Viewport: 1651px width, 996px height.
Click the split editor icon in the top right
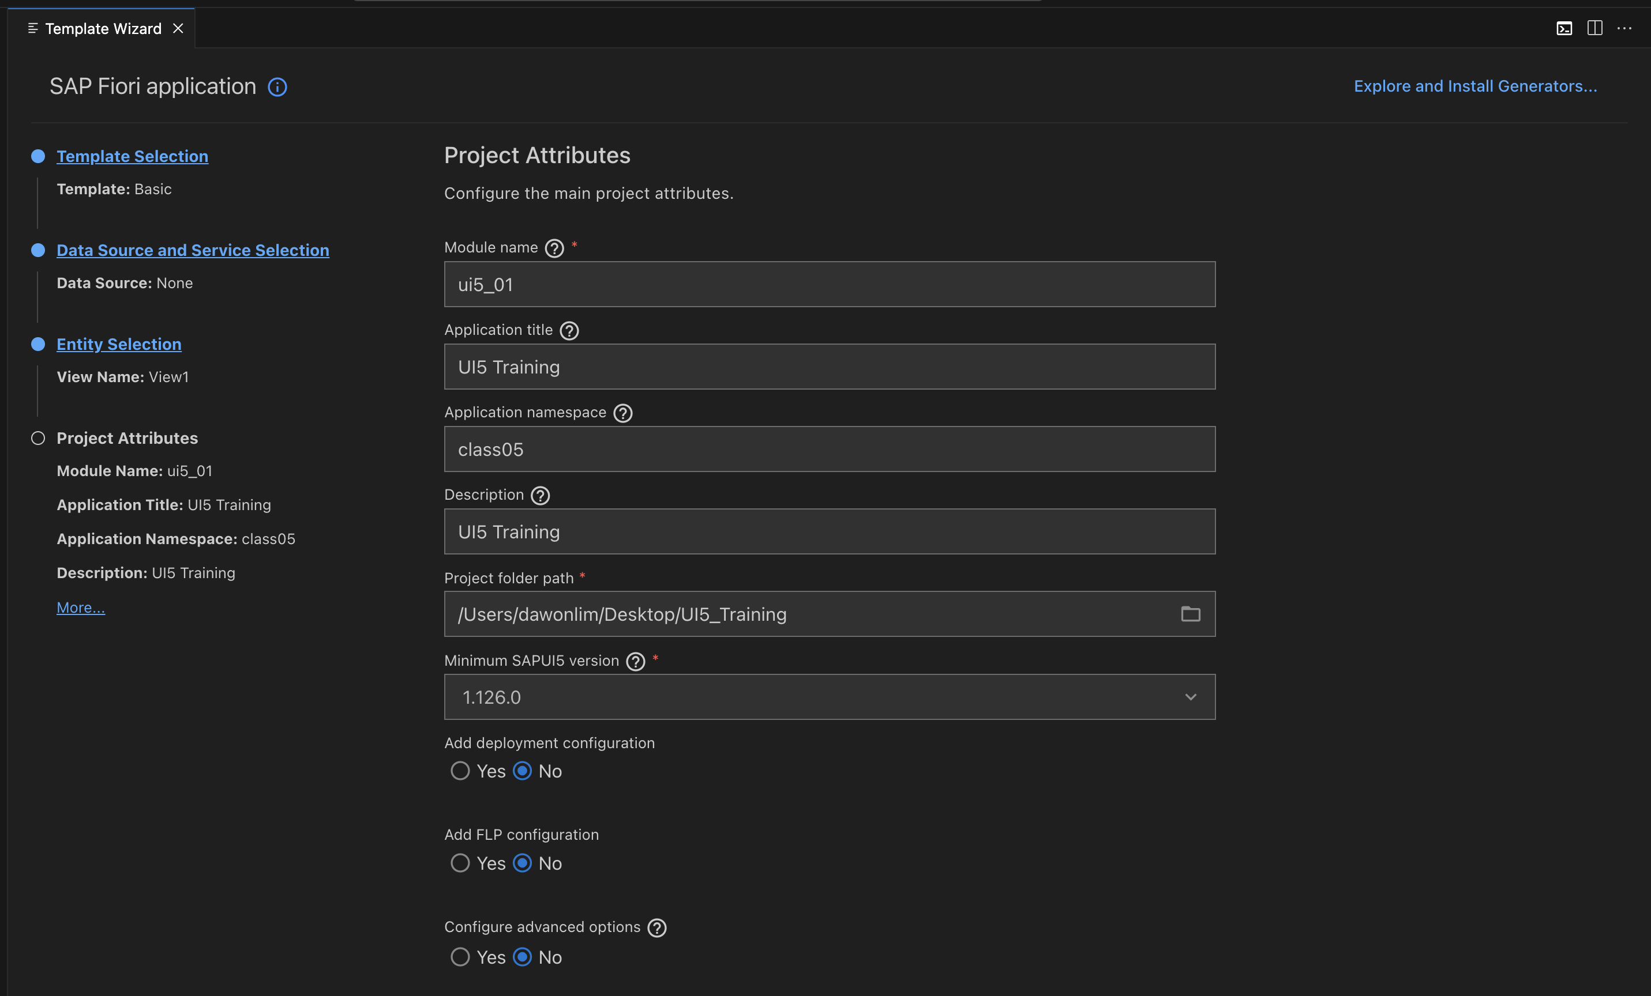coord(1594,28)
